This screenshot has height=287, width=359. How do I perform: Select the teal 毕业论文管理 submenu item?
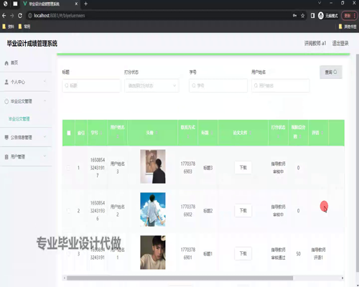tap(19, 119)
